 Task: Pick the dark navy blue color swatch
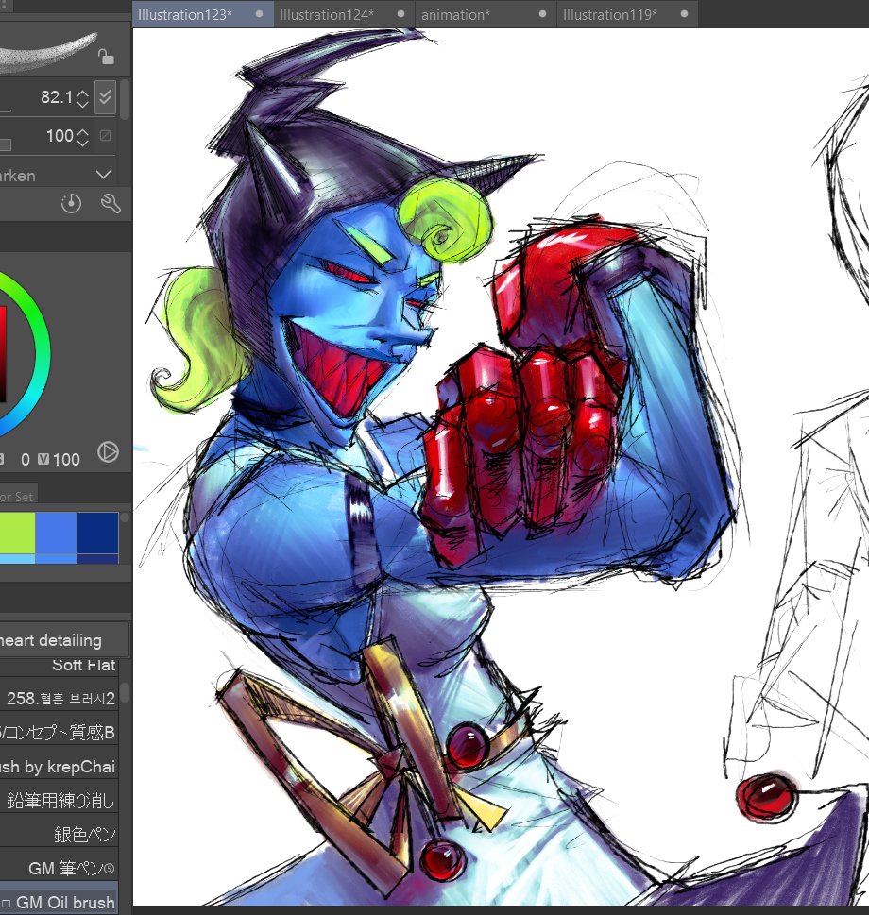click(x=98, y=533)
